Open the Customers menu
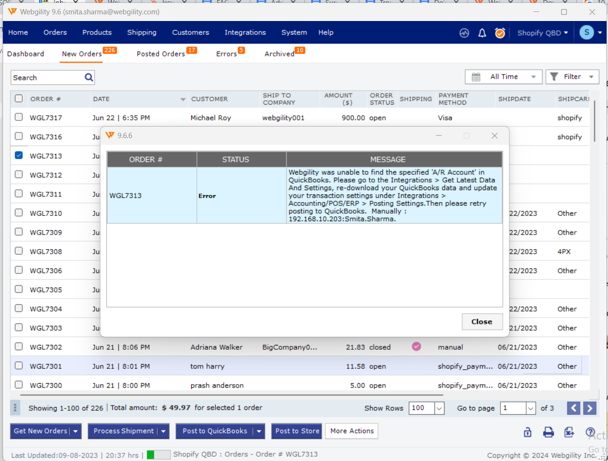 point(191,32)
